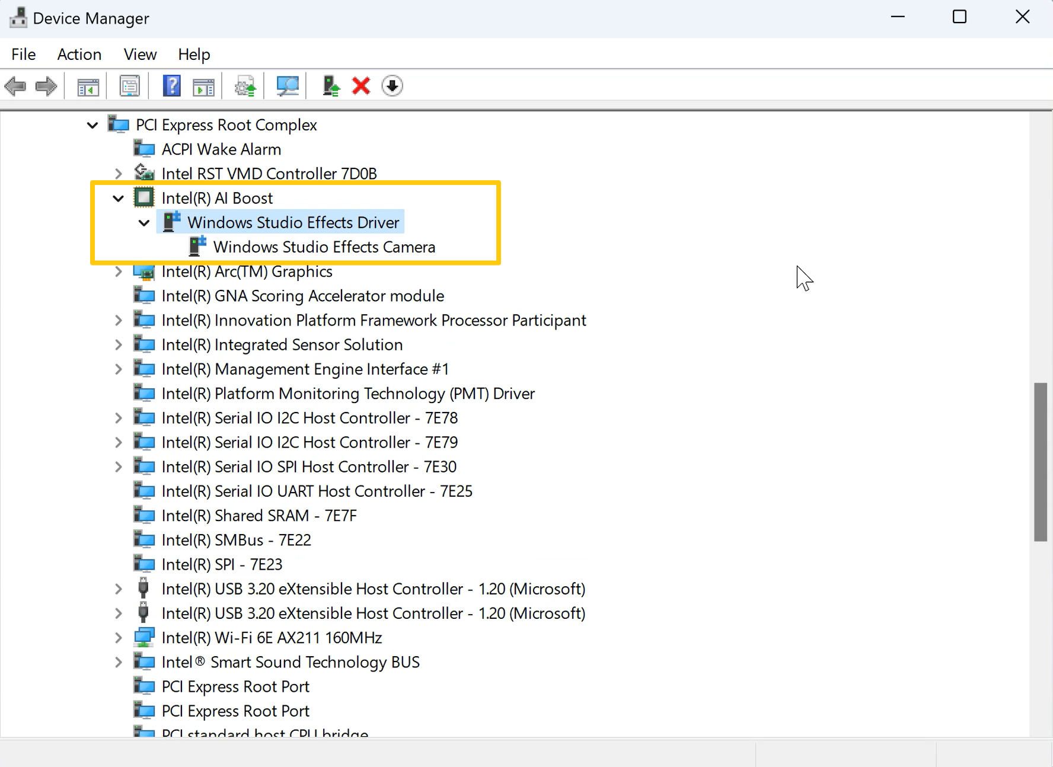Collapse the PCI Express Root Complex node
The height and width of the screenshot is (767, 1053).
(x=92, y=125)
